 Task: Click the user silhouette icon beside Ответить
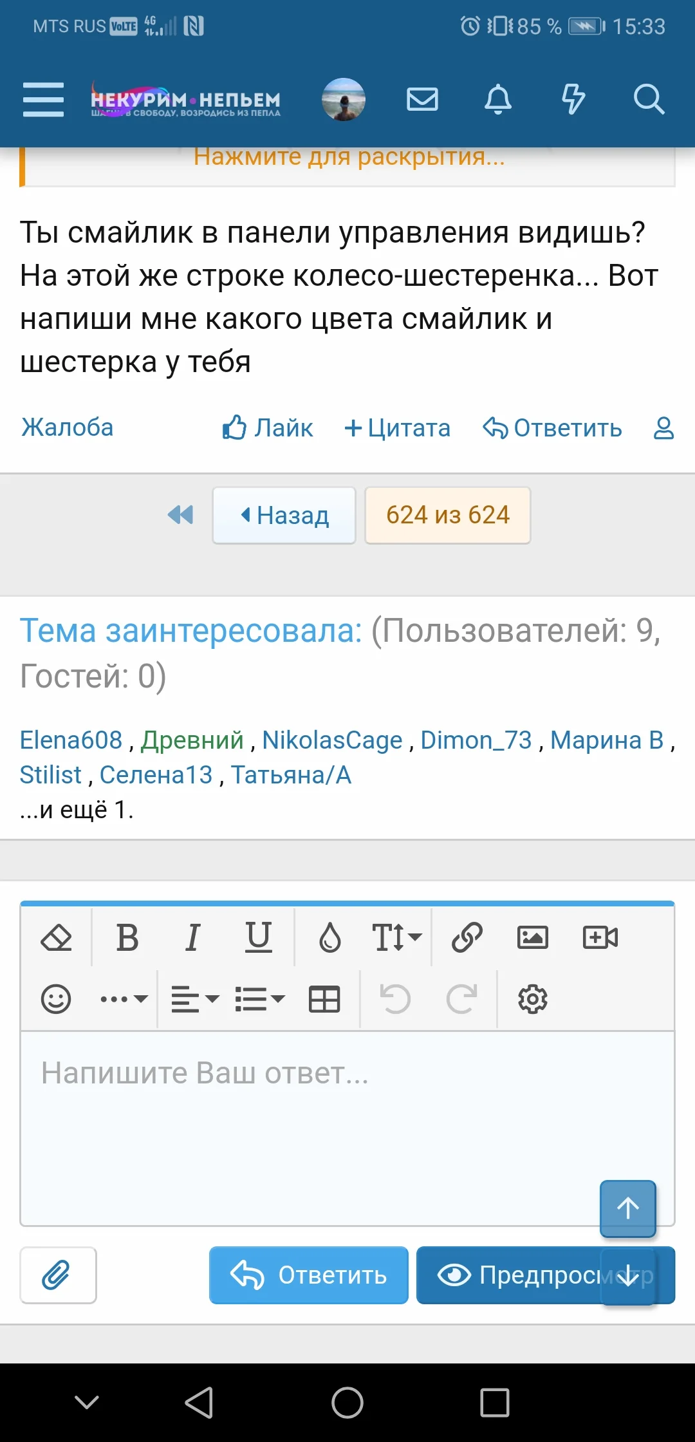[x=663, y=427]
